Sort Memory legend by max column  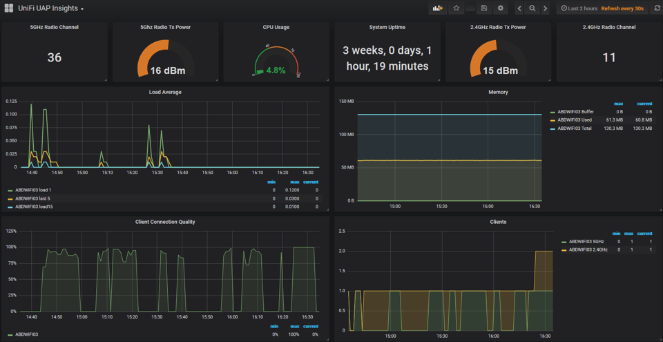point(617,104)
